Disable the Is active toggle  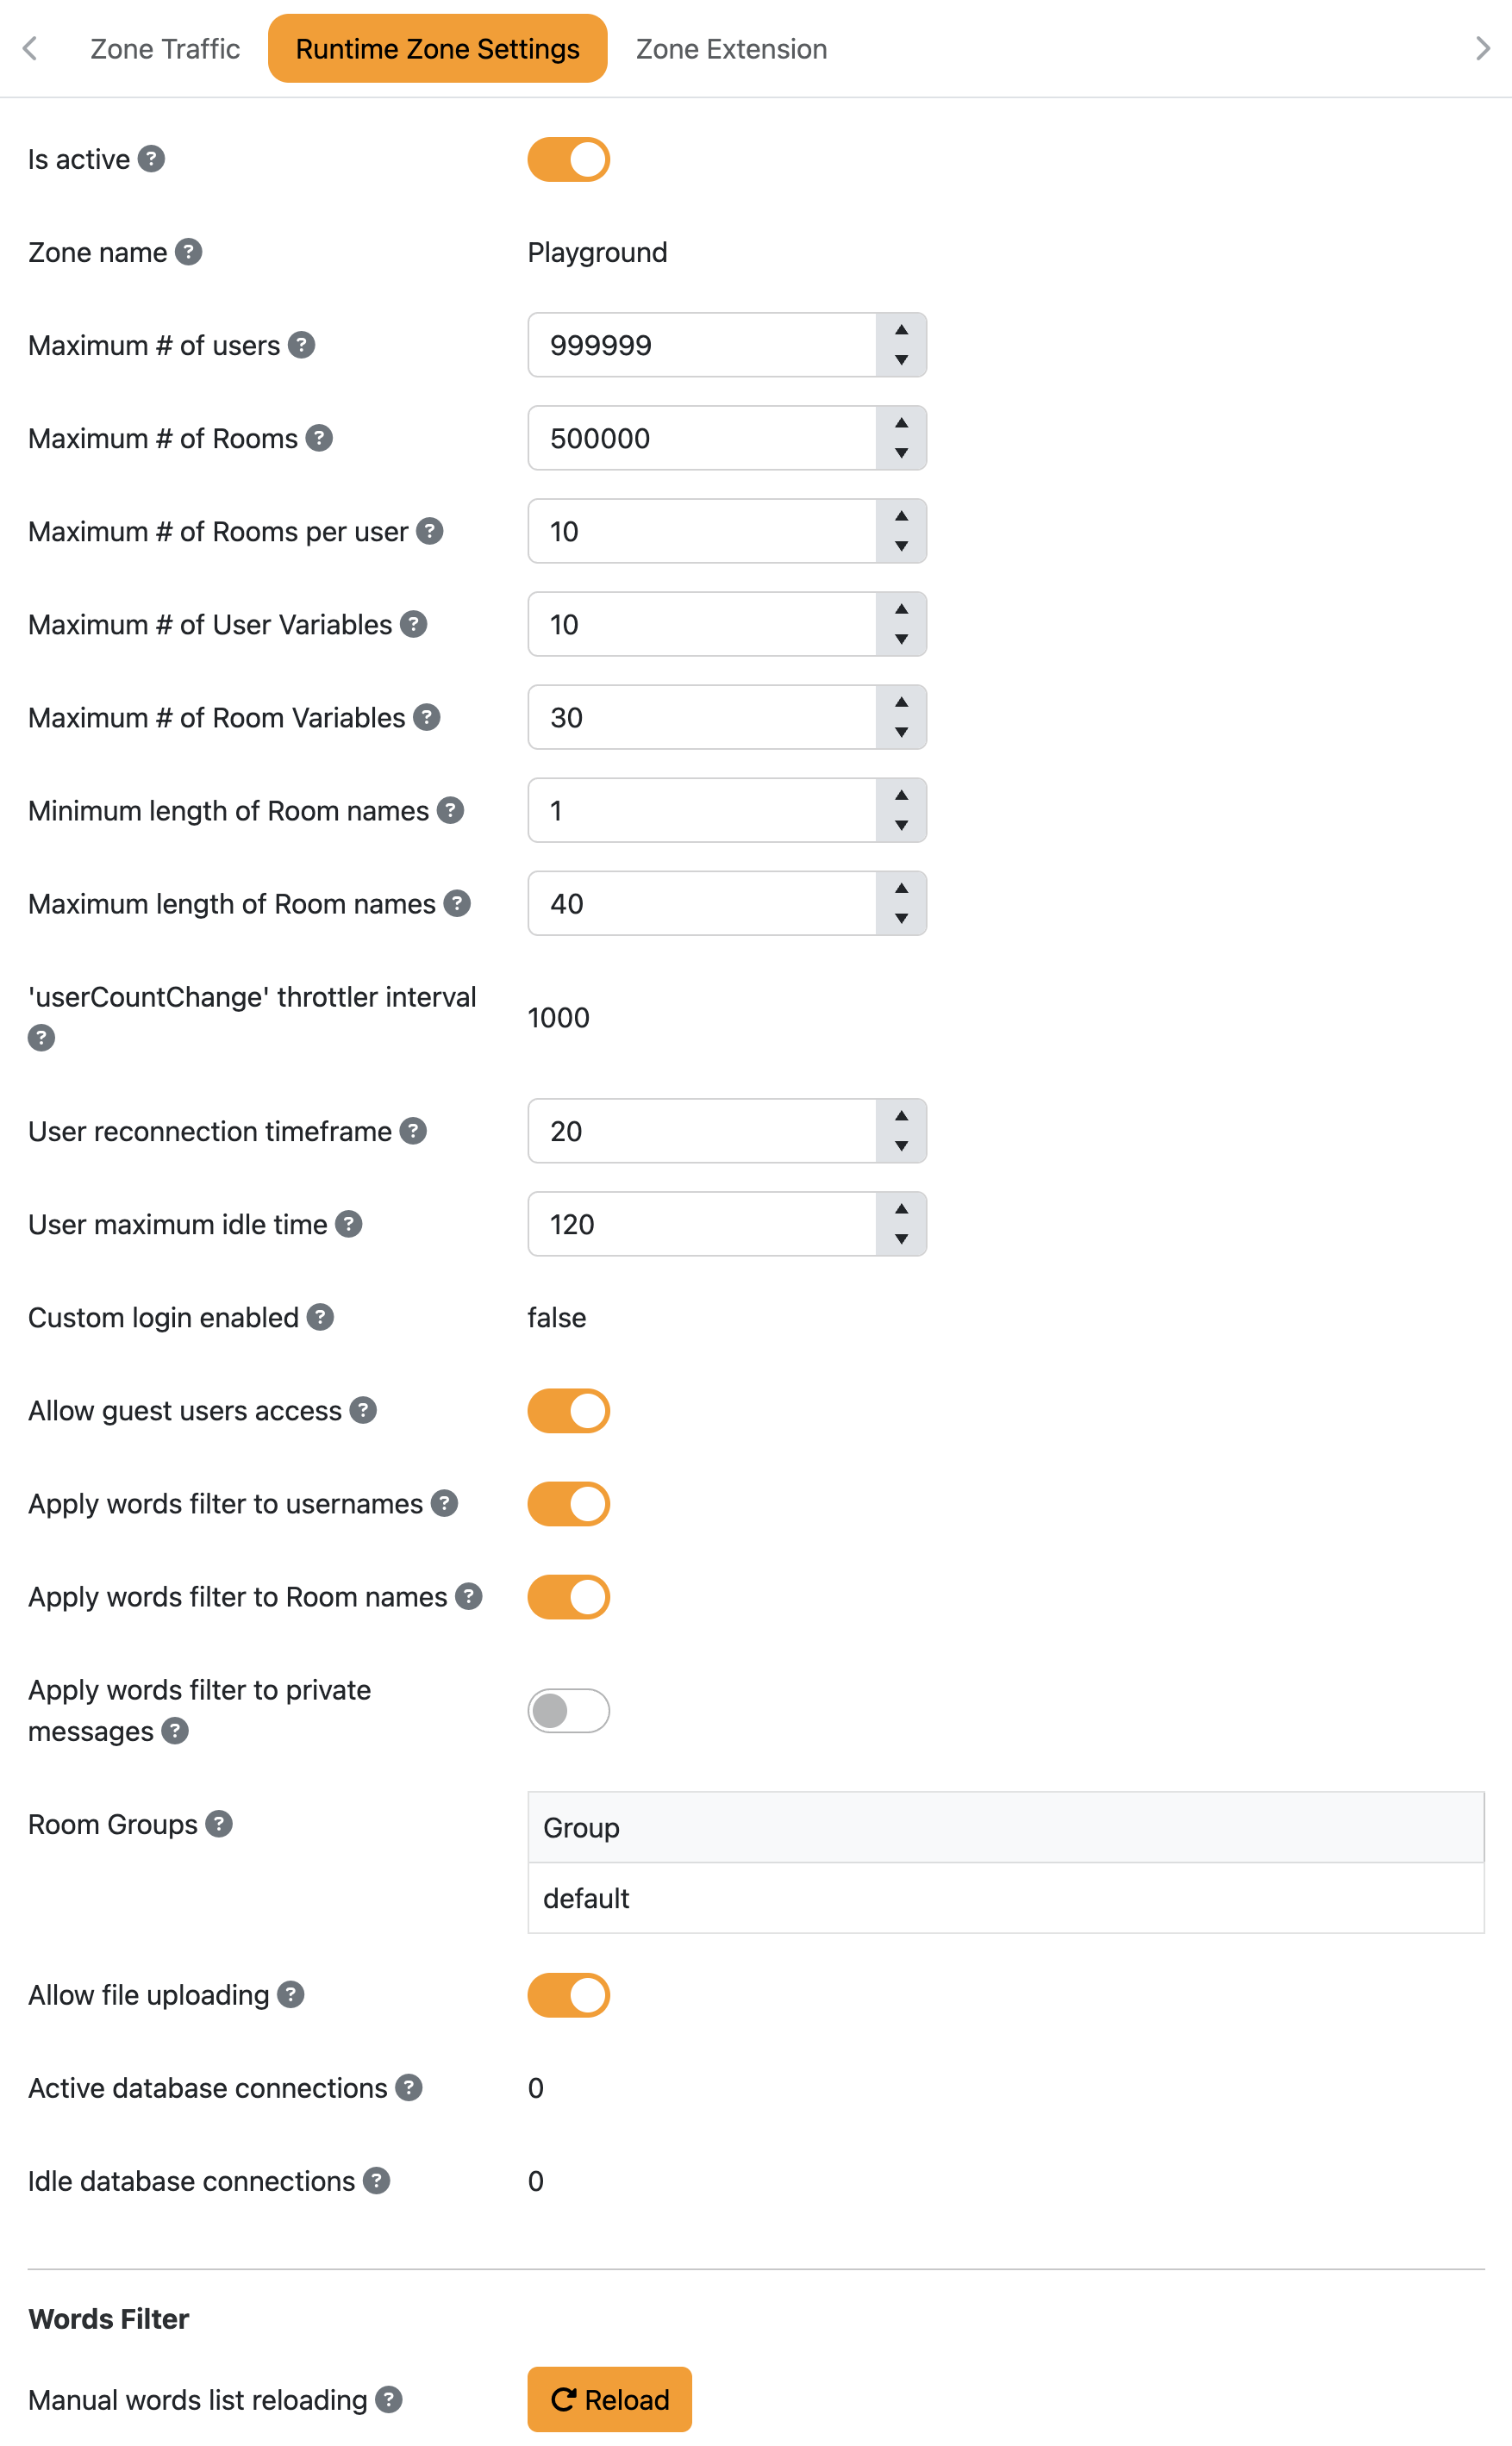click(x=568, y=159)
